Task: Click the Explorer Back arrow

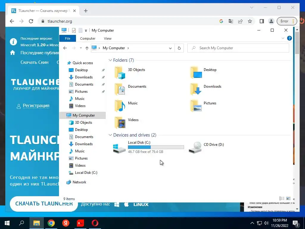Action: [x=65, y=48]
